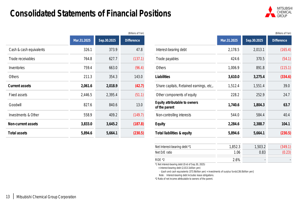Select the page number 13 in footer
The height and width of the screenshot is (204, 298).
click(8, 197)
